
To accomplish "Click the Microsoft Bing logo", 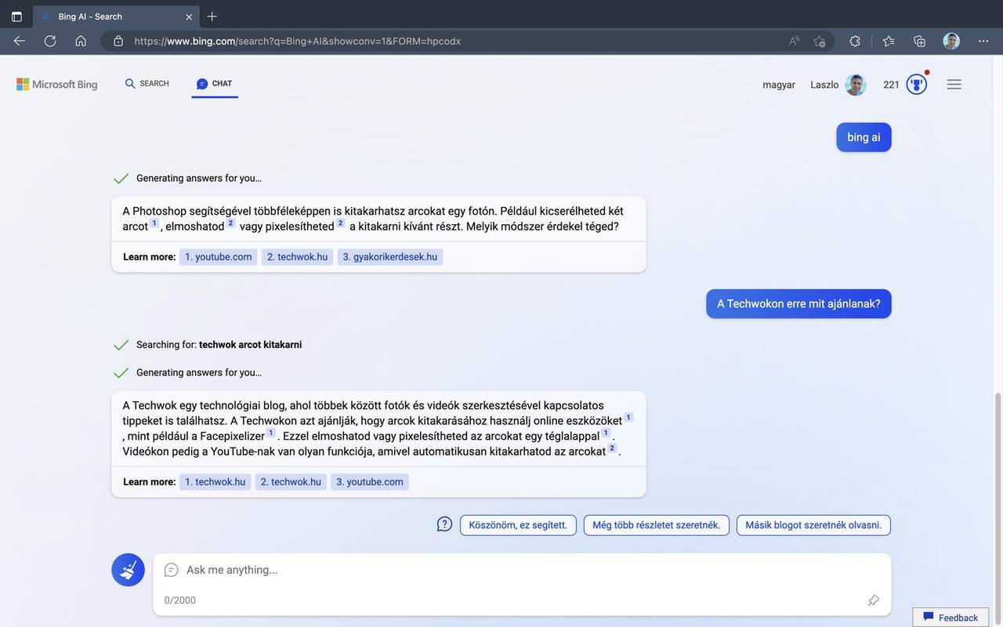I will click(57, 84).
